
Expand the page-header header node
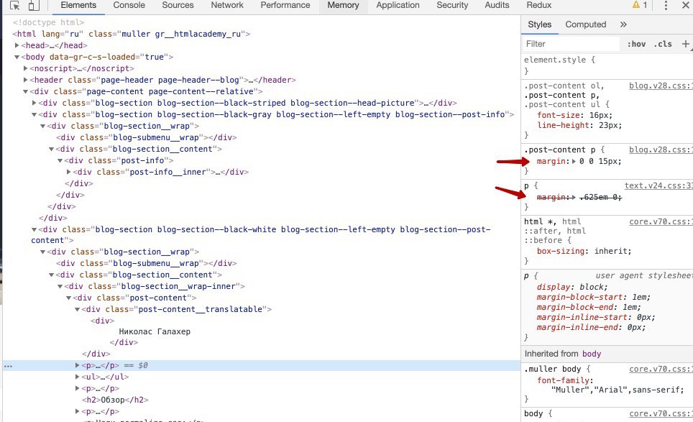tap(26, 80)
